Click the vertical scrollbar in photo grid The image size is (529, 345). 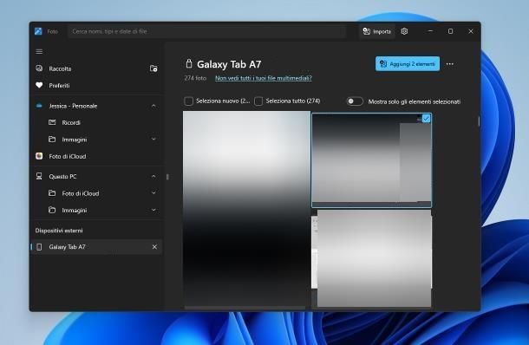point(479,121)
